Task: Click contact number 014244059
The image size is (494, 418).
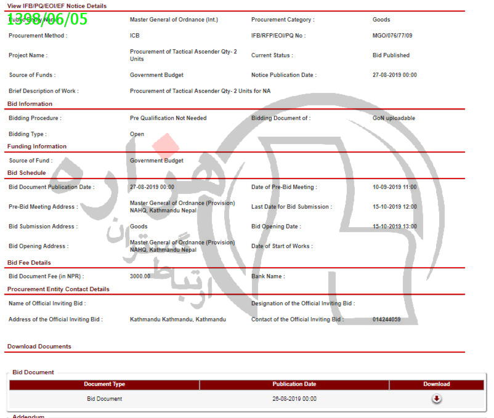Action: coord(386,320)
